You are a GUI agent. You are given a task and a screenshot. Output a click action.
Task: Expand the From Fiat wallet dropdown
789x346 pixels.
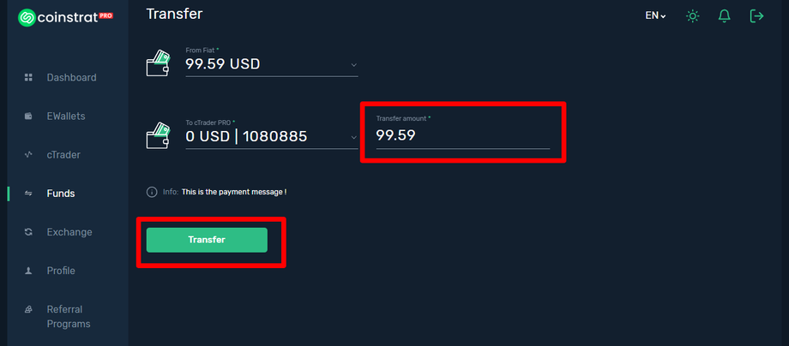(354, 64)
